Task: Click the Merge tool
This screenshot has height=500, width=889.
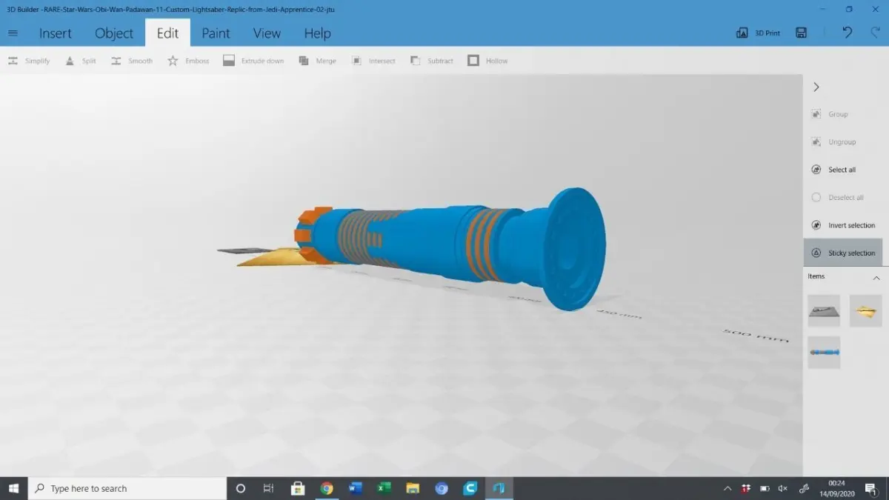Action: click(x=317, y=61)
